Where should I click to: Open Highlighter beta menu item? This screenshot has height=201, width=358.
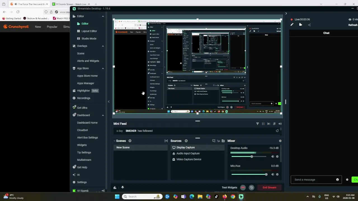pos(85,91)
